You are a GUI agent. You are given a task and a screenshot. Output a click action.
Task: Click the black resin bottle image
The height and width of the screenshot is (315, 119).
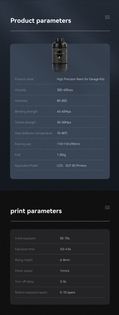pyautogui.click(x=59, y=55)
